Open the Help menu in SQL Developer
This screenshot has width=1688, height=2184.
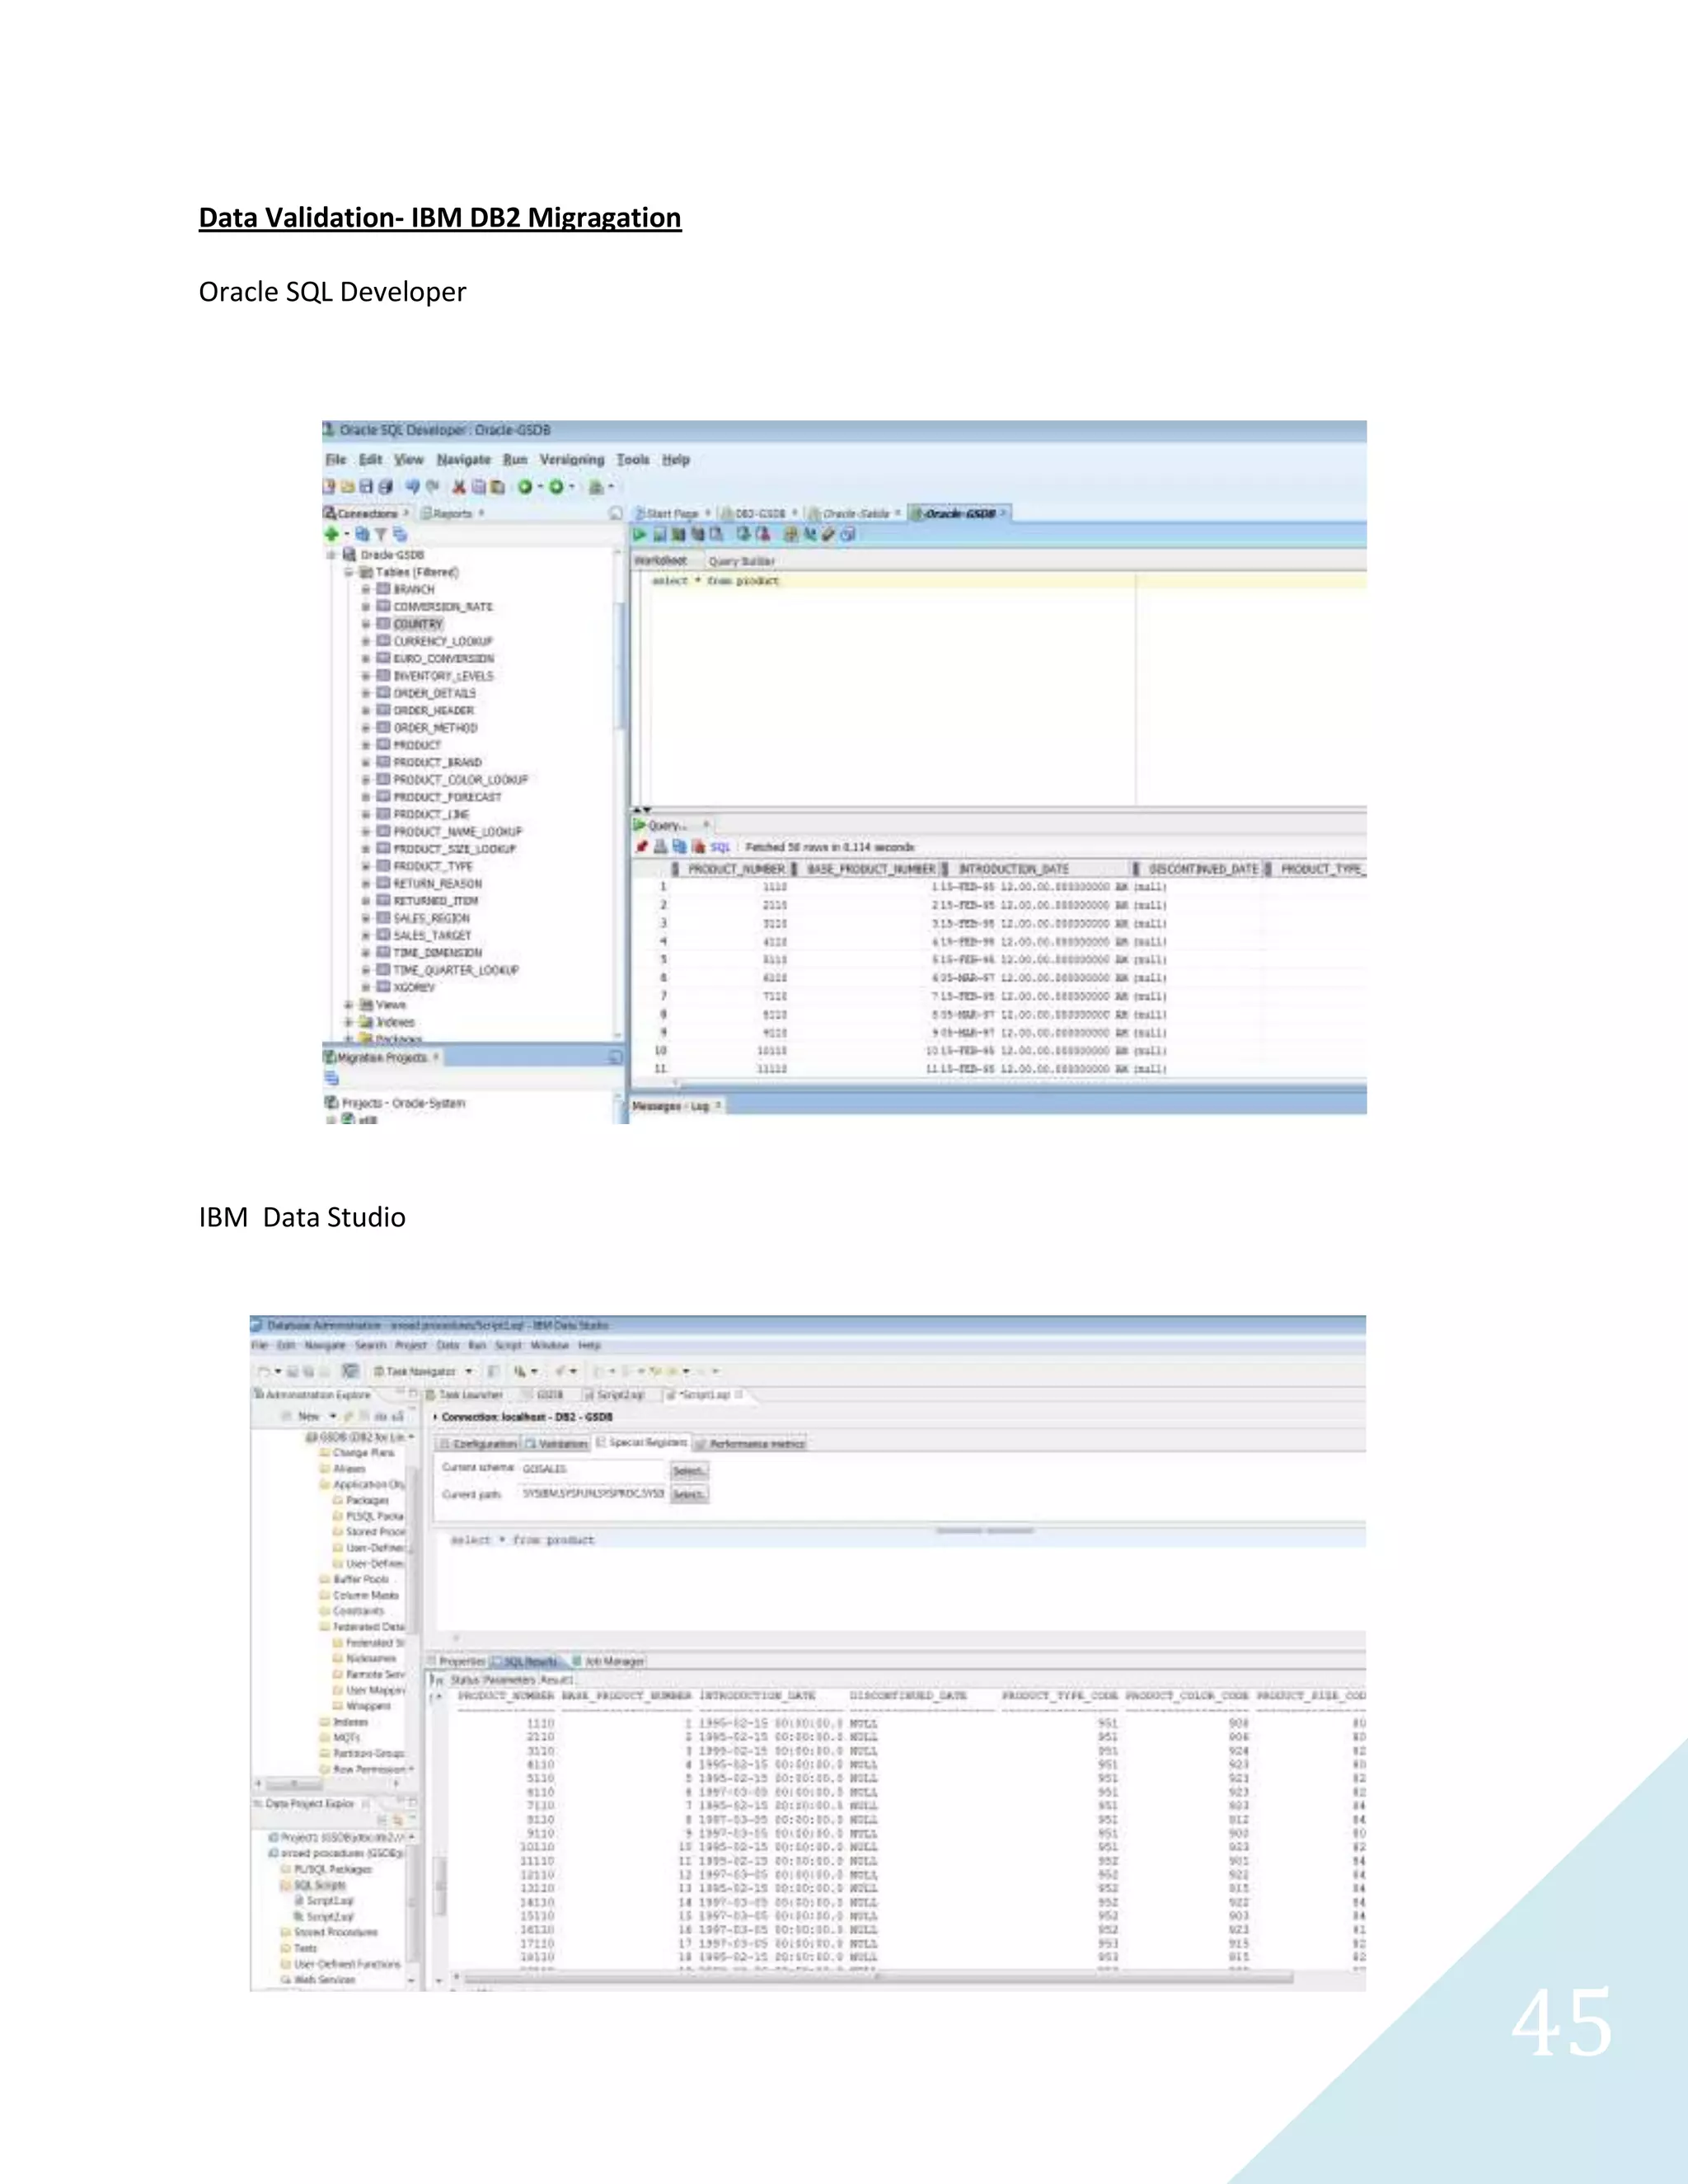(x=676, y=460)
